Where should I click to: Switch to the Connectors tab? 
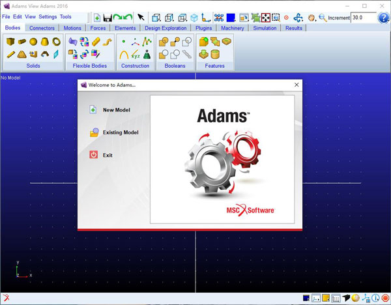pyautogui.click(x=42, y=28)
